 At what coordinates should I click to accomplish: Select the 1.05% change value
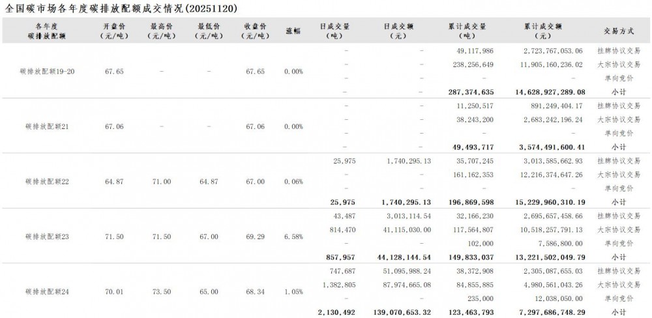[293, 291]
